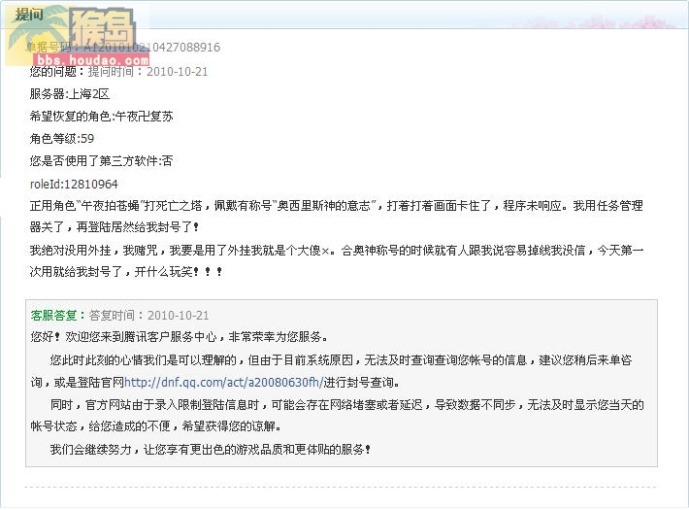Screen dimensions: 689x510
Task: Click the reply's last line about better service
Action: pos(211,449)
